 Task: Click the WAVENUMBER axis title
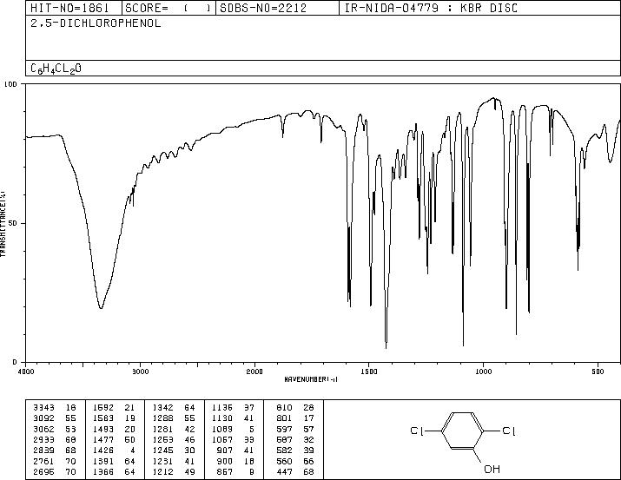311,379
